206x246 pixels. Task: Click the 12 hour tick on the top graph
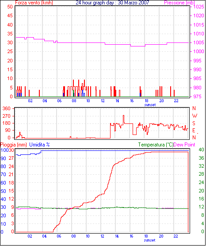tap(103, 101)
